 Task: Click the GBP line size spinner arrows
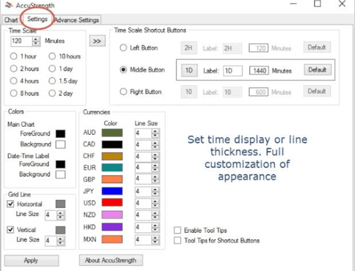click(x=155, y=179)
